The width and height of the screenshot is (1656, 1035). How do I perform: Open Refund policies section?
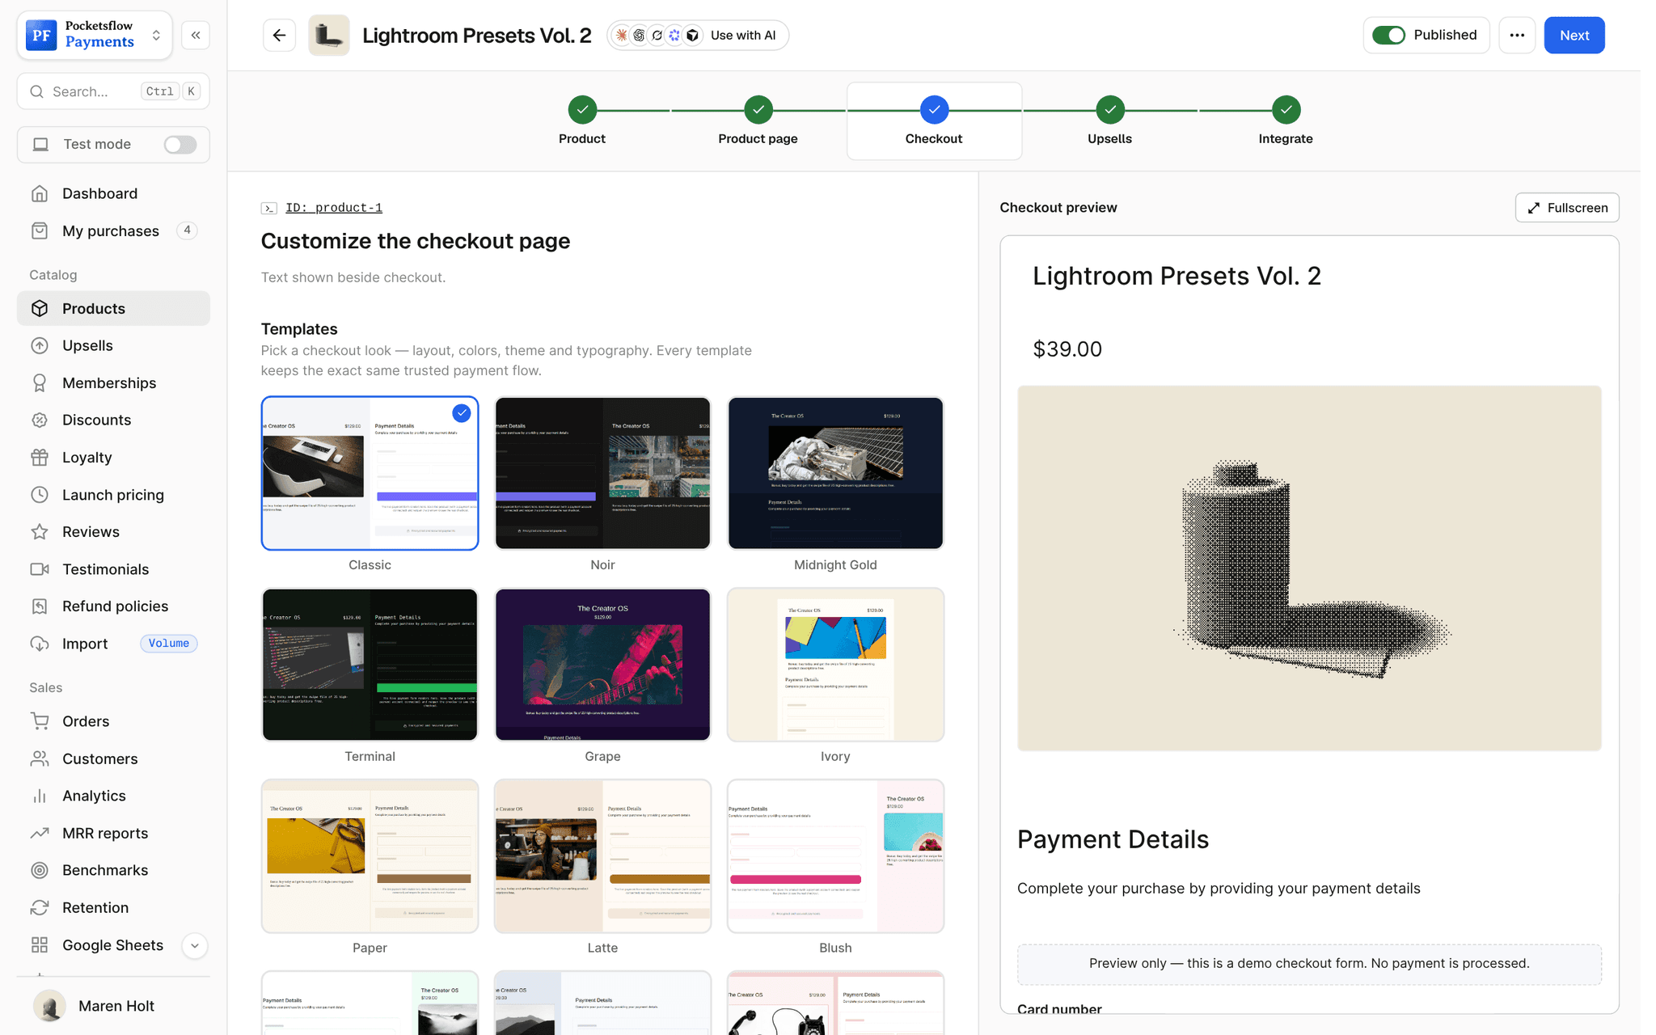coord(113,606)
